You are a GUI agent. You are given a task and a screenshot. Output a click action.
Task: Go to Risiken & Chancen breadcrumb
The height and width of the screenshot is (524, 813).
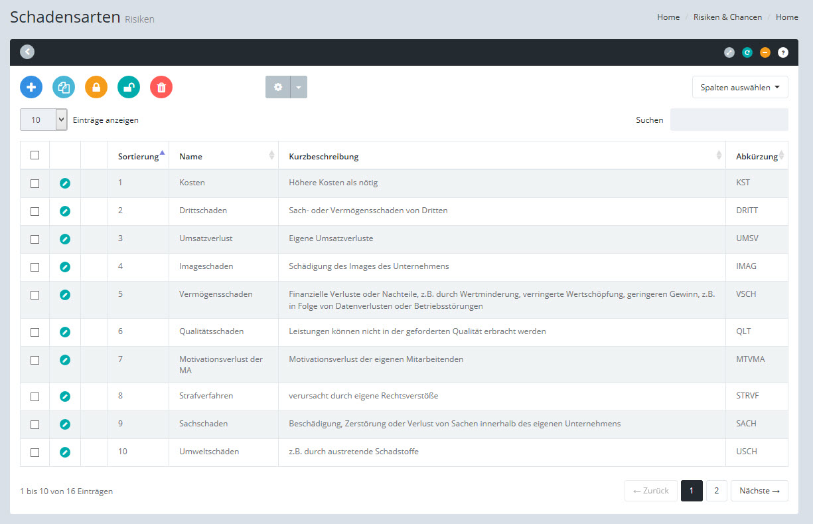(727, 17)
